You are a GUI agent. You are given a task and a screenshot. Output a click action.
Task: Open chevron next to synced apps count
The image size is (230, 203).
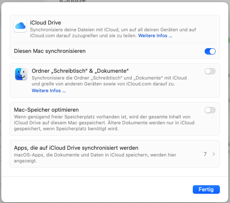(214, 154)
